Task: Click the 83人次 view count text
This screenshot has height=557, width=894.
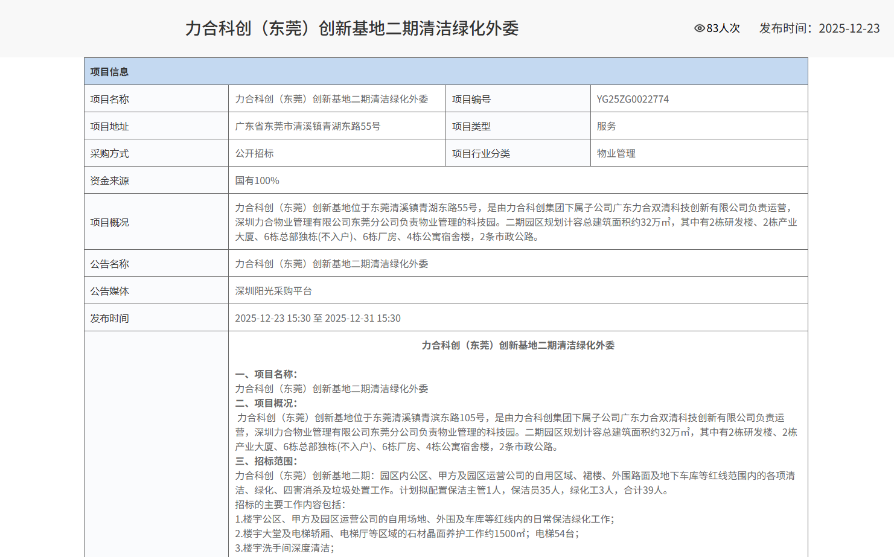Action: click(723, 28)
